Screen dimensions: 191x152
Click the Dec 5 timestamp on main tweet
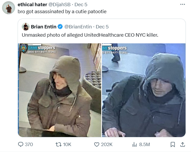click(81, 5)
